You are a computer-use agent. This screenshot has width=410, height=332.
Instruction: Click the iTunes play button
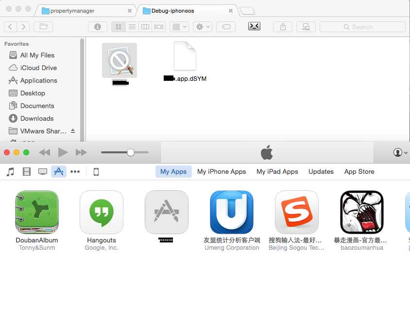[63, 152]
